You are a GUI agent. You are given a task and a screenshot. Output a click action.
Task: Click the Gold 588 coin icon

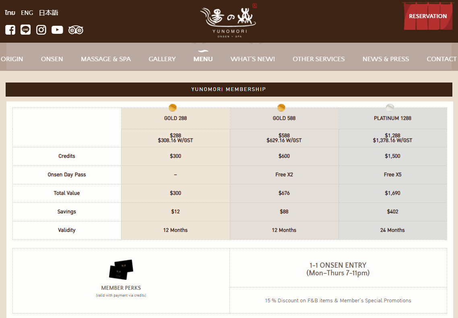pos(281,107)
